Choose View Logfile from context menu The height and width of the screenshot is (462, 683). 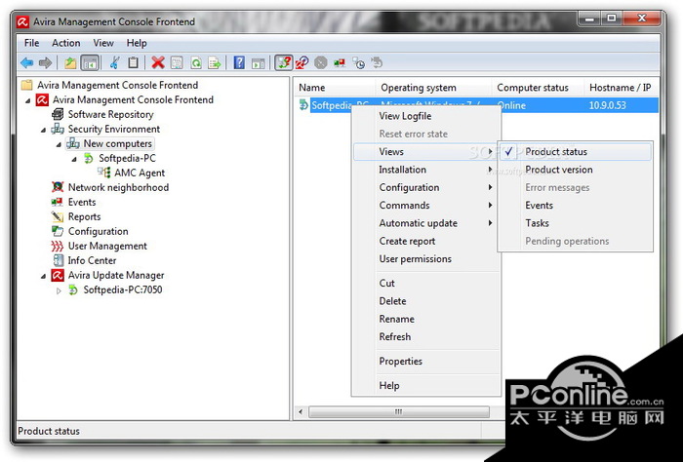point(426,116)
